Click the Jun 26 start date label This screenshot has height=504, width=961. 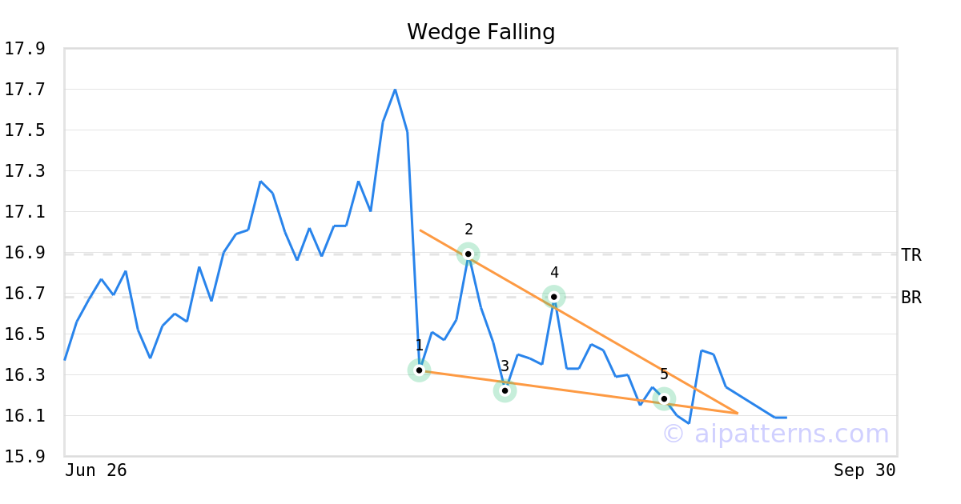(x=96, y=470)
